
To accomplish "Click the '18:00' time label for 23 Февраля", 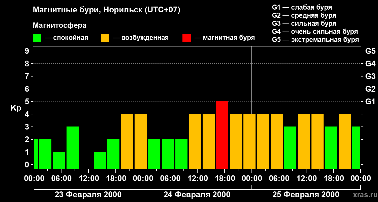I will (x=116, y=178).
